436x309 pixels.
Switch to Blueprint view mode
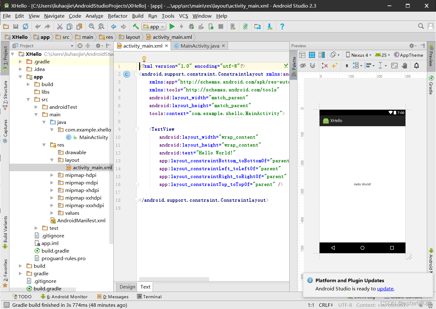pyautogui.click(x=312, y=55)
